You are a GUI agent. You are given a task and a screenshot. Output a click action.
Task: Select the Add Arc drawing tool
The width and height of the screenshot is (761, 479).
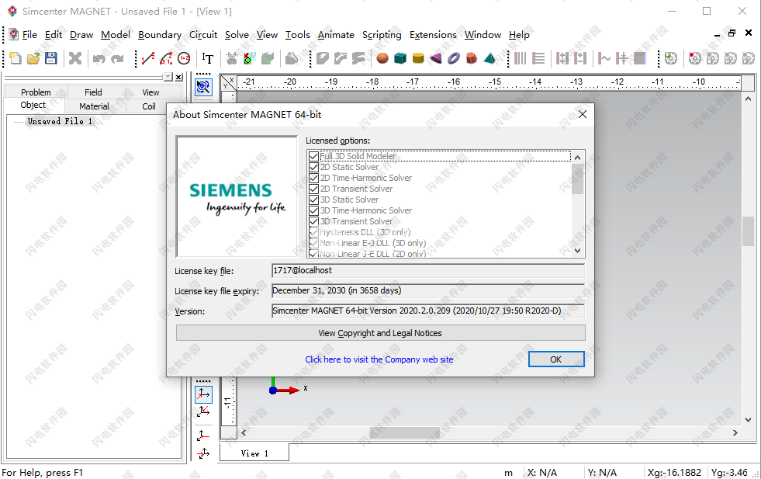[x=166, y=58]
